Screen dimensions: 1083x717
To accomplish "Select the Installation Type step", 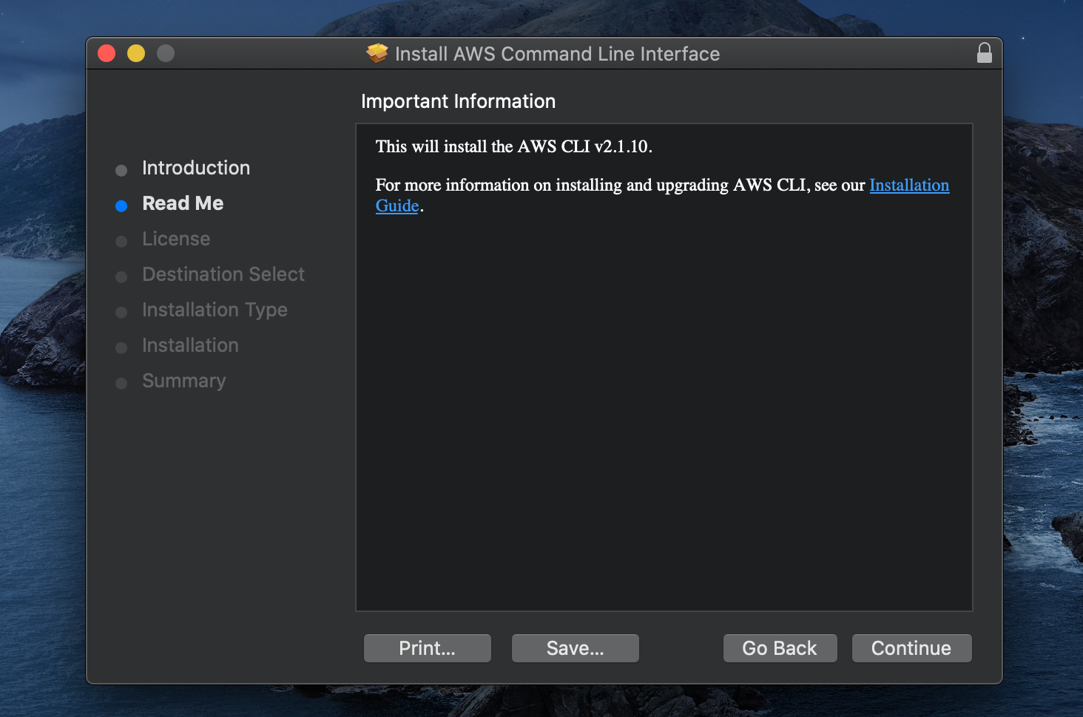I will click(215, 310).
